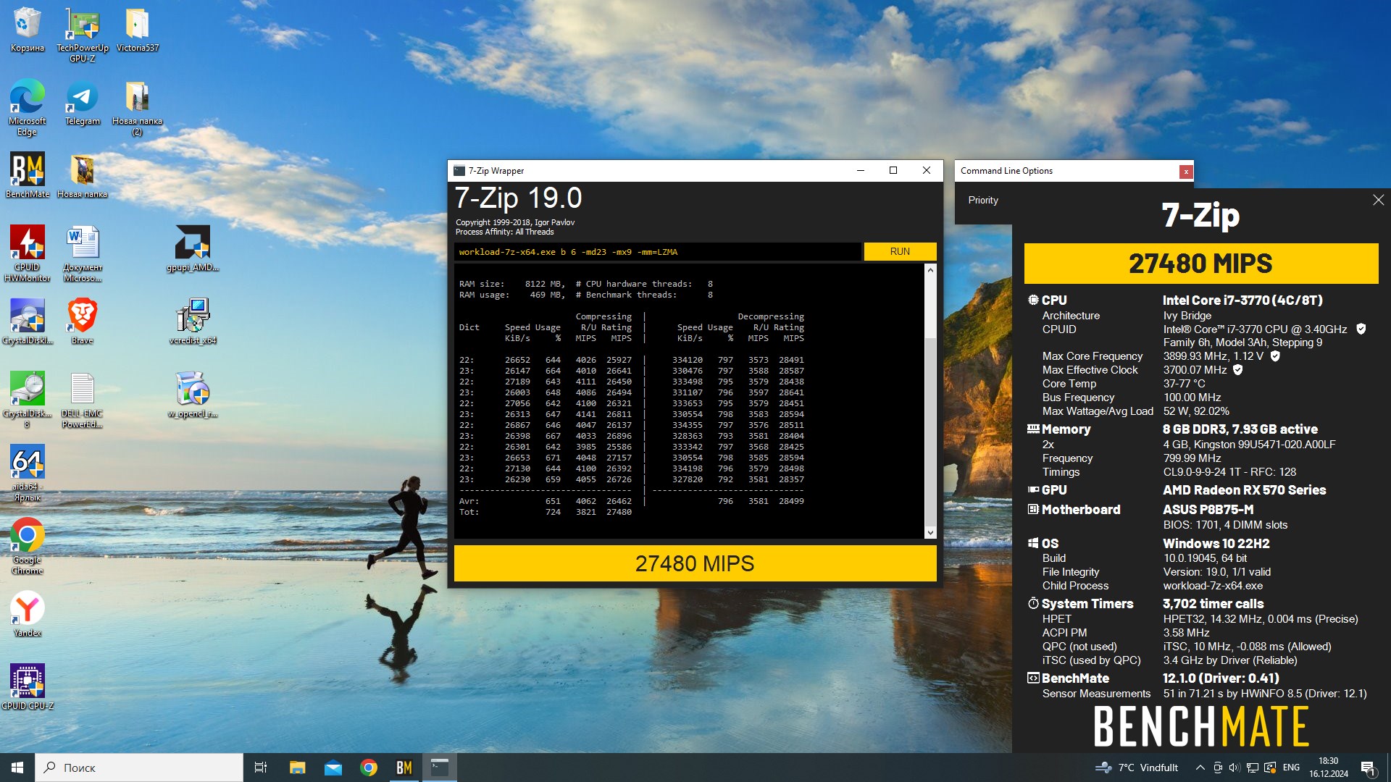Run the vcredist_x64 installer icon

192,321
